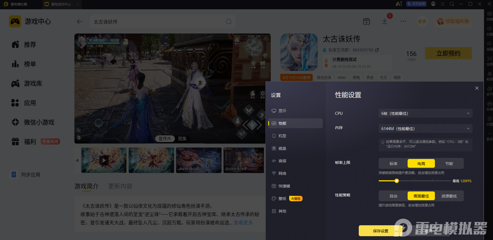Viewport: 493px width, 240px height.
Task: Switch to the 游戏简介 tab
Action: tap(86, 186)
